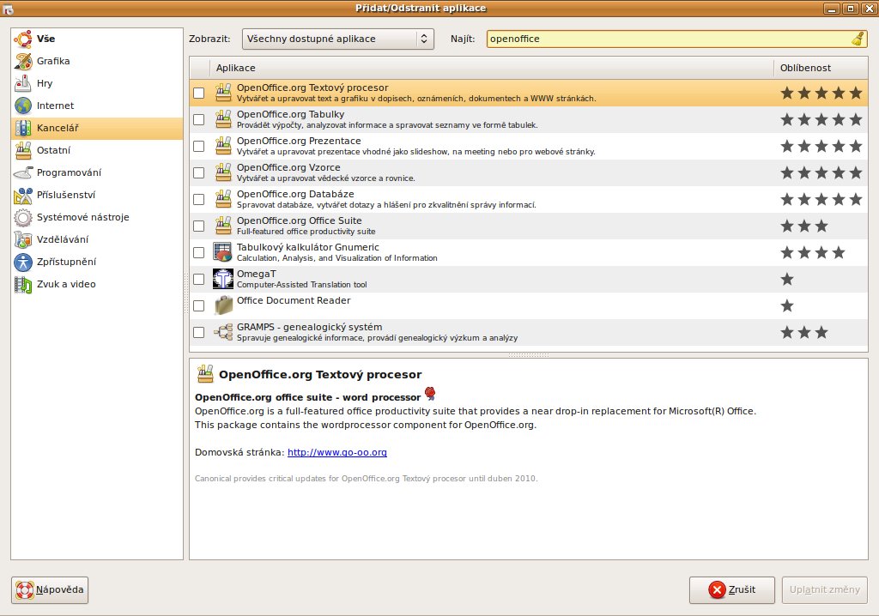Click the Zpřístupnění accessibility icon
This screenshot has height=616, width=879.
23,262
